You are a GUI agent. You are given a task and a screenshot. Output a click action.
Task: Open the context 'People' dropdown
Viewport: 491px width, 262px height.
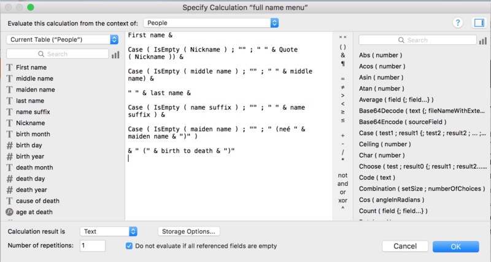pyautogui.click(x=211, y=23)
